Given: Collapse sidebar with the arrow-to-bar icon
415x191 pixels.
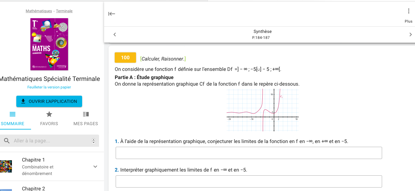Looking at the screenshot, I should pos(112,14).
